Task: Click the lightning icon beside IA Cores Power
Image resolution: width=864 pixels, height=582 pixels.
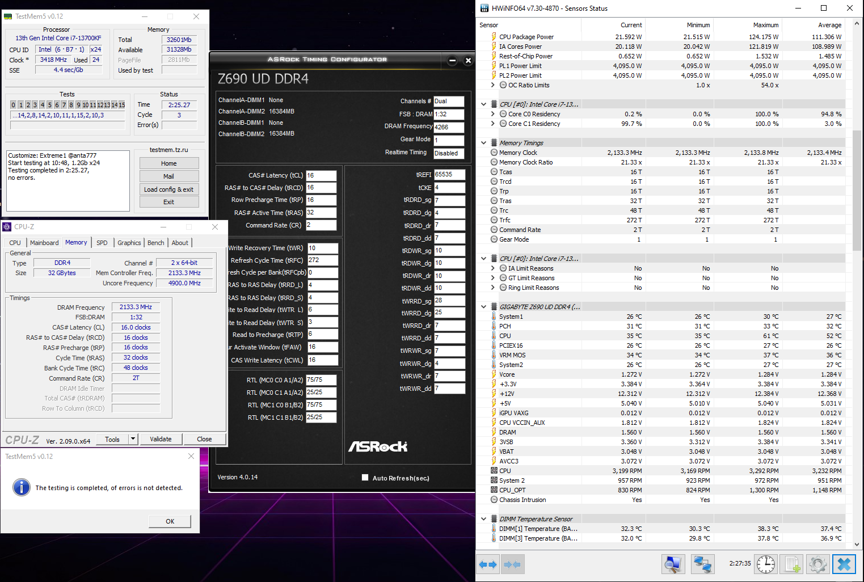Action: [494, 47]
